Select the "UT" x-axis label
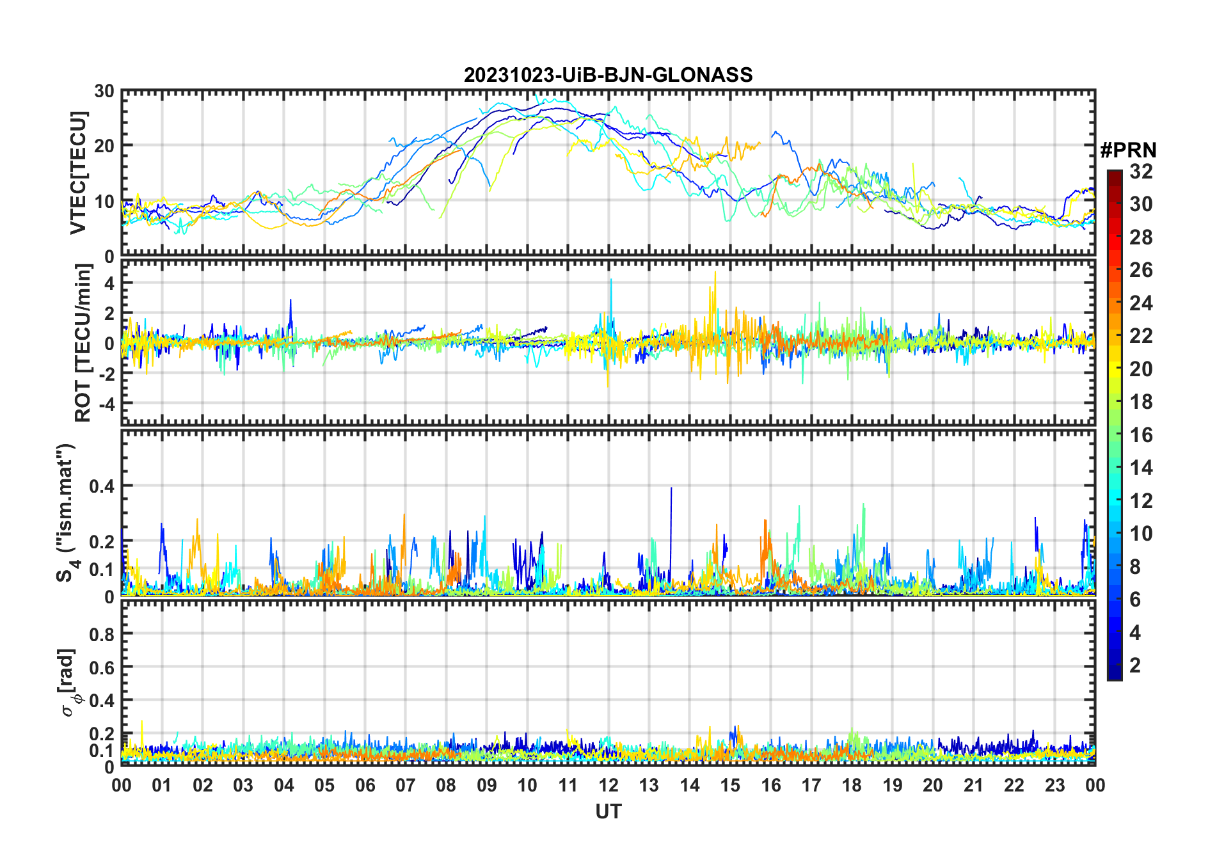This screenshot has height=851, width=1217. 608,811
